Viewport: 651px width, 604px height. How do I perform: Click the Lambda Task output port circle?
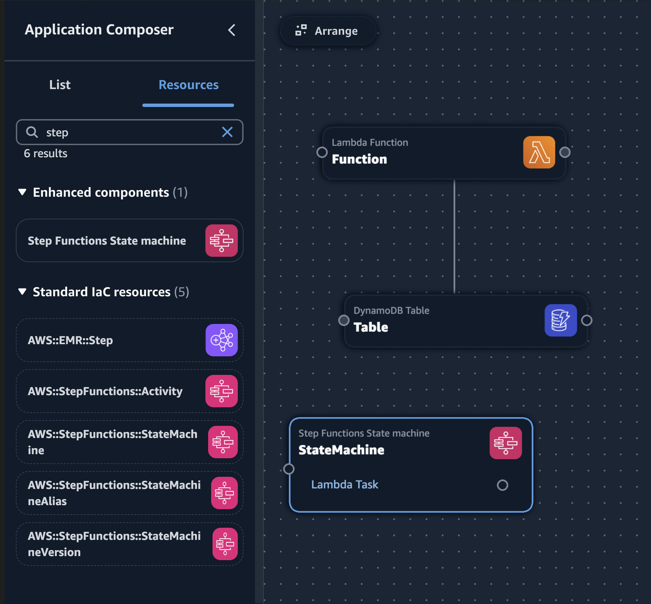coord(502,485)
